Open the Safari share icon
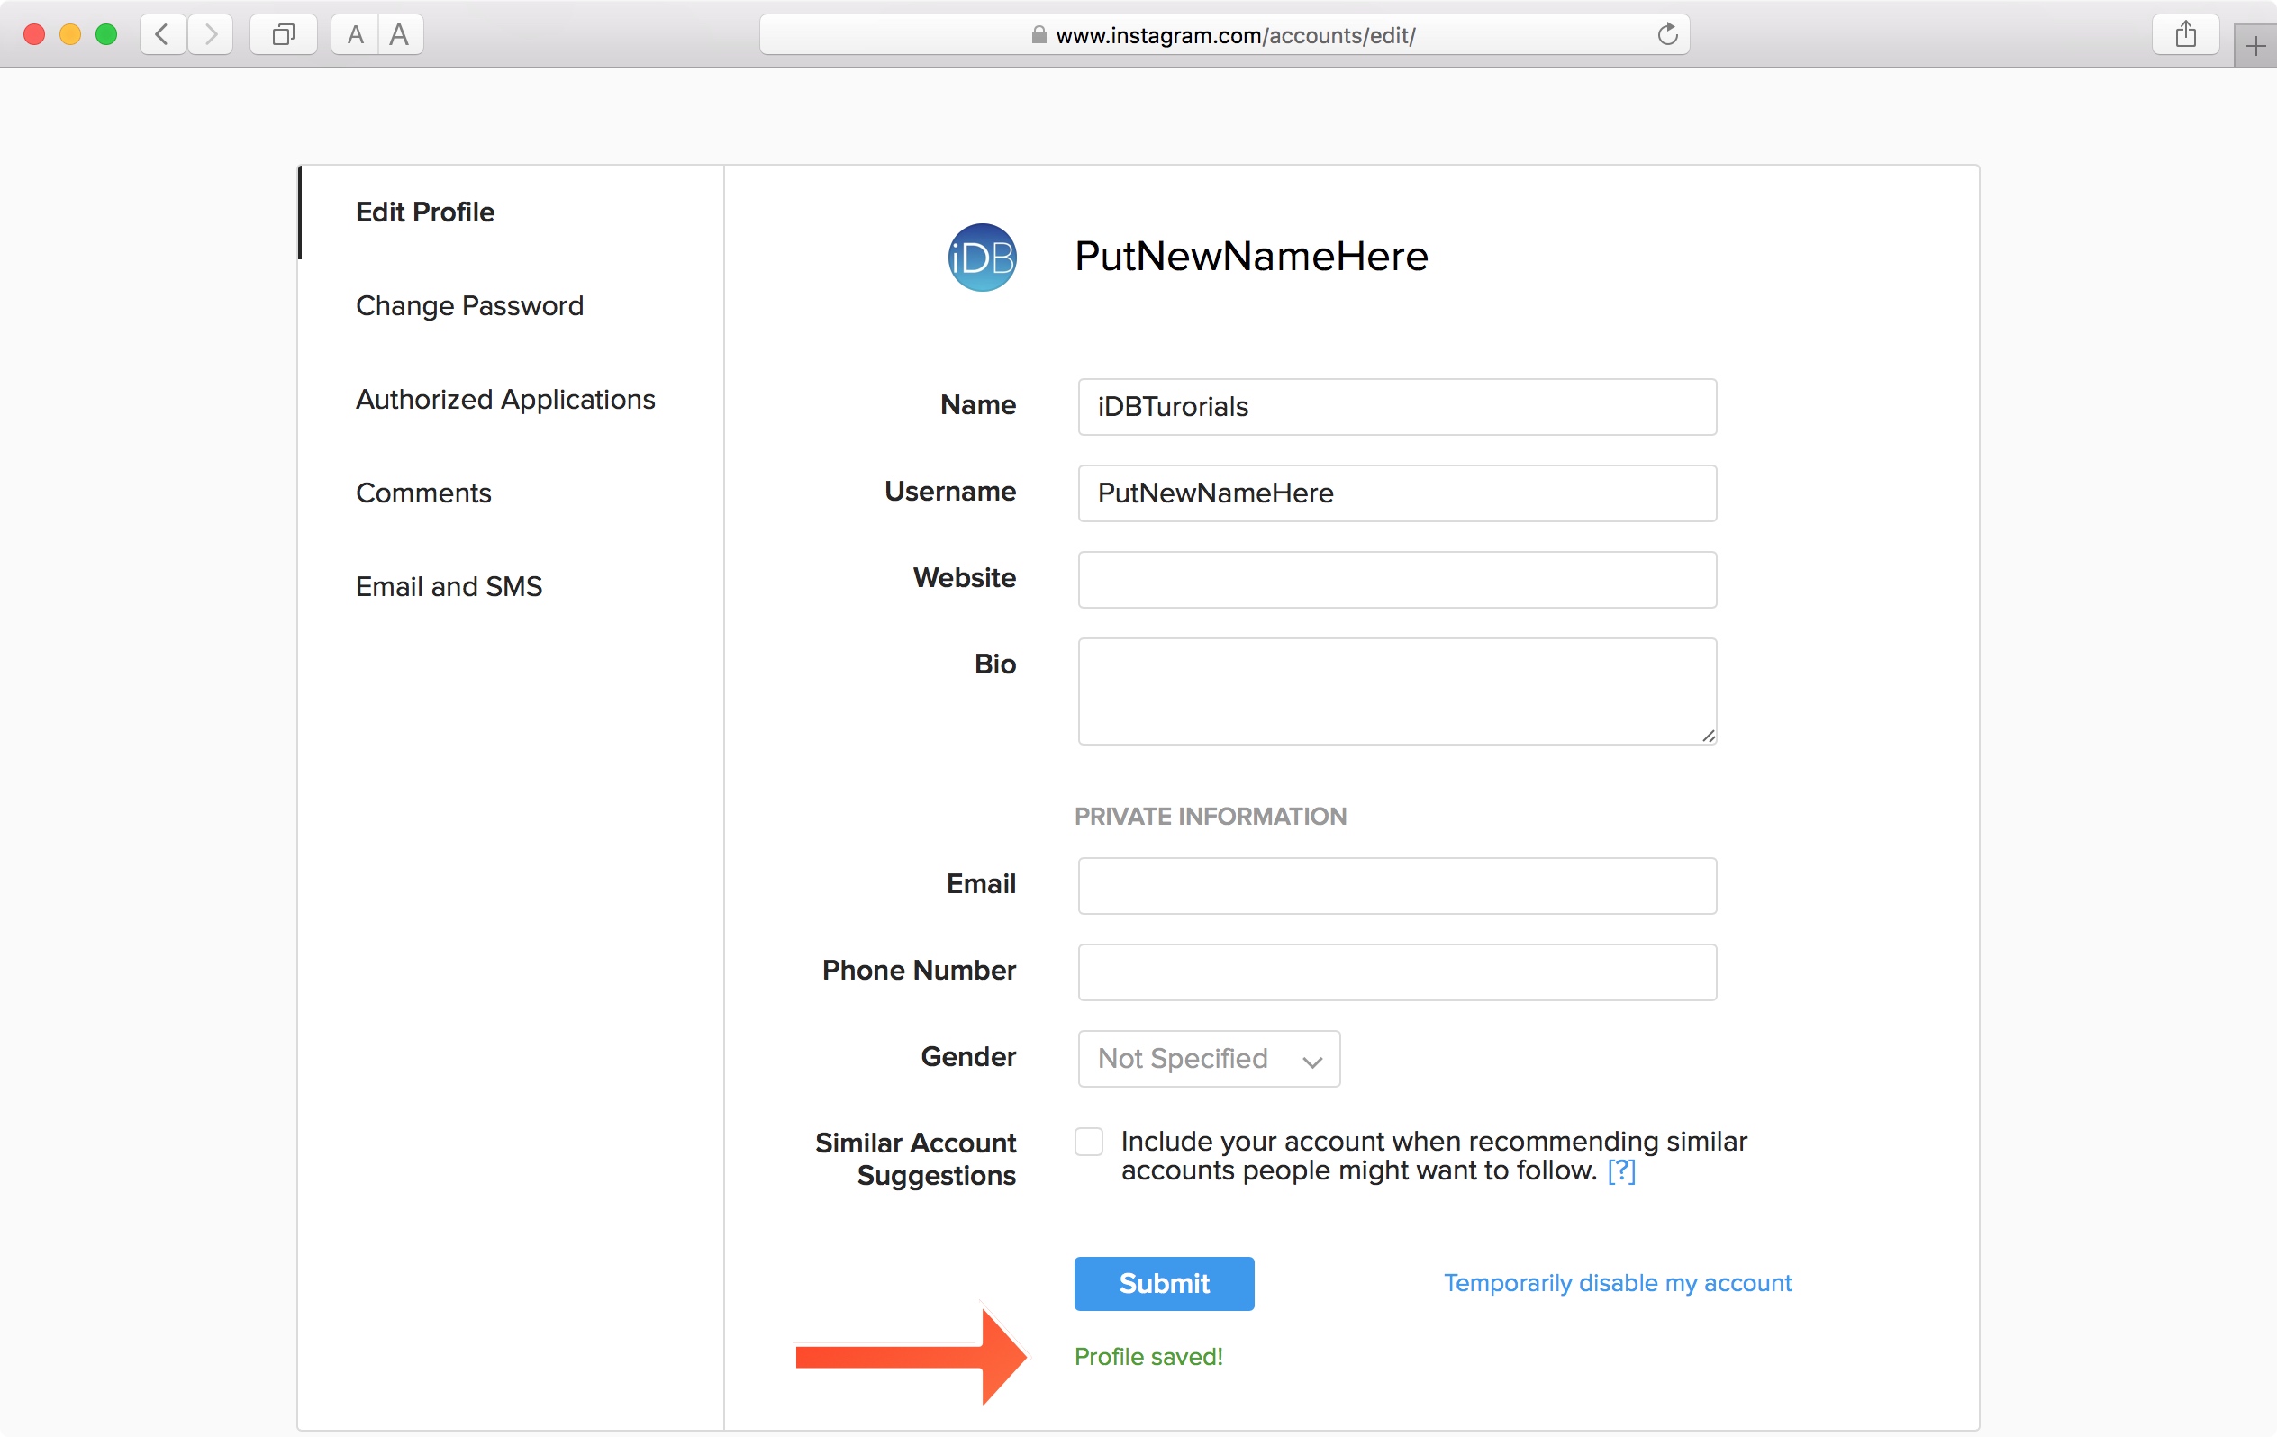This screenshot has width=2277, height=1437. 2185,35
